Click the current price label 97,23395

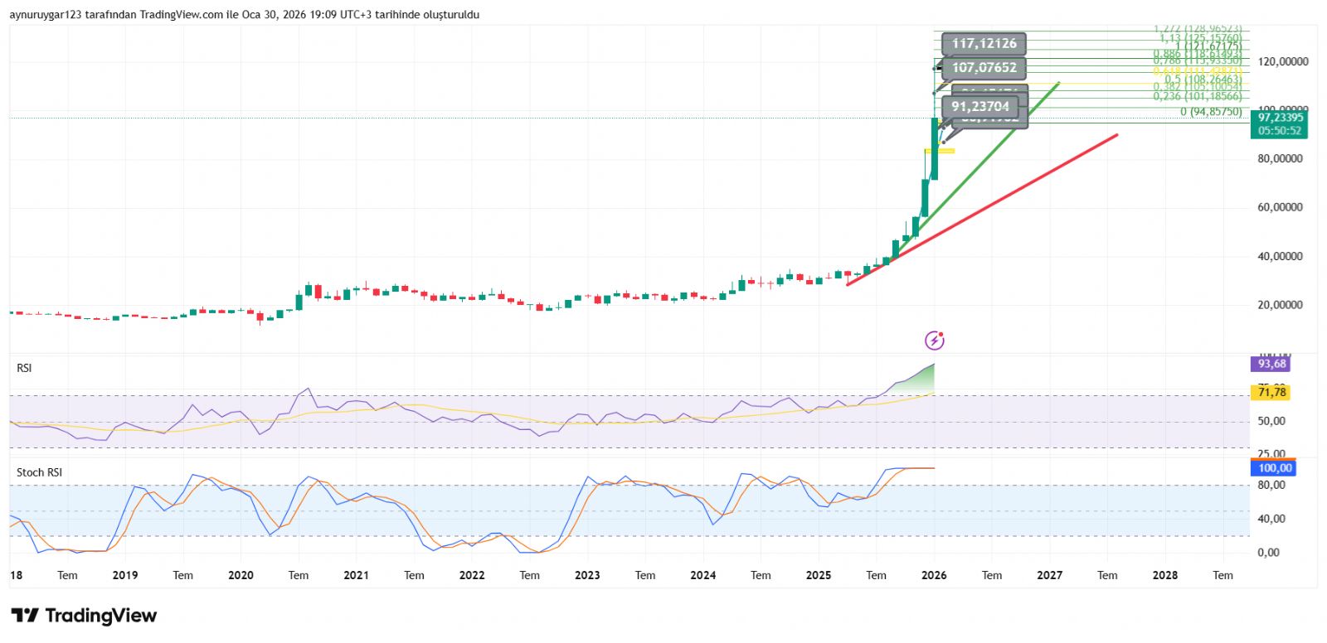[1280, 118]
